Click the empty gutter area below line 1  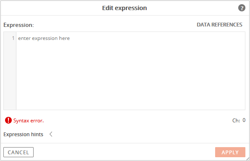[10, 75]
